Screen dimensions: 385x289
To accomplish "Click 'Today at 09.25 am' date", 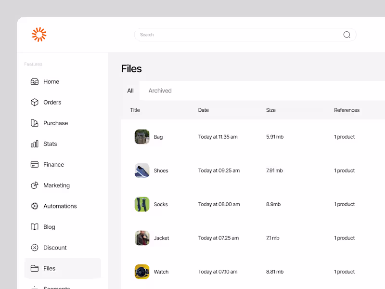I will point(219,171).
